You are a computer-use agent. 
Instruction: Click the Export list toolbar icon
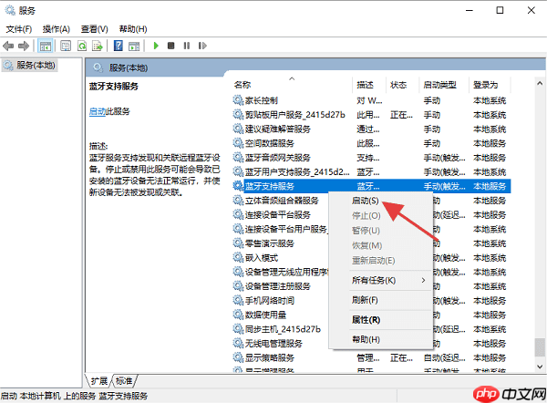pos(98,46)
